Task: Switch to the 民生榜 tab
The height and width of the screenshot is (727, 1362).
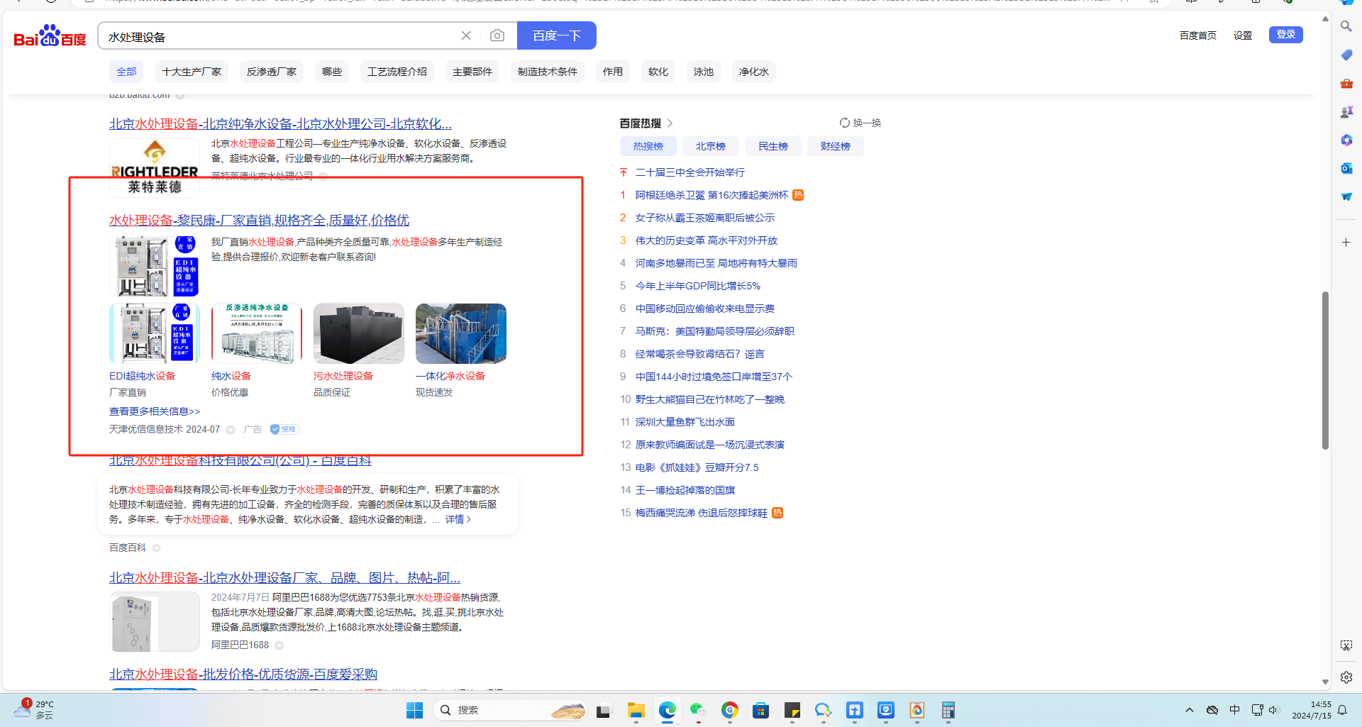Action: [x=773, y=146]
